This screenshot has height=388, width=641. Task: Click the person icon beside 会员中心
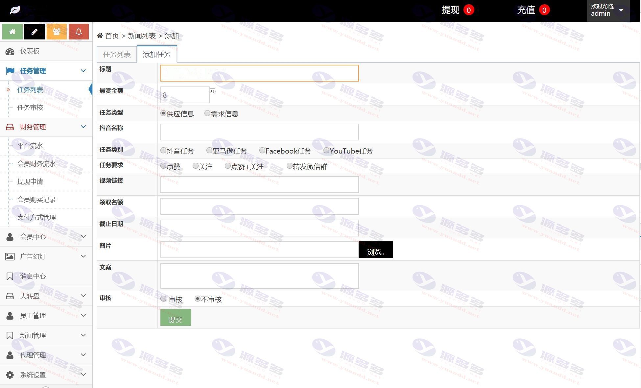10,237
